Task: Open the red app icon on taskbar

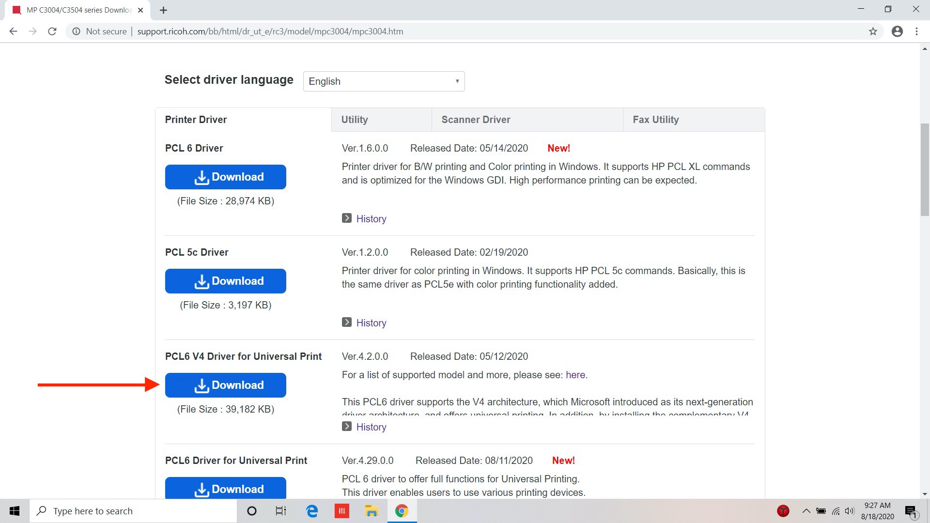Action: (x=341, y=511)
